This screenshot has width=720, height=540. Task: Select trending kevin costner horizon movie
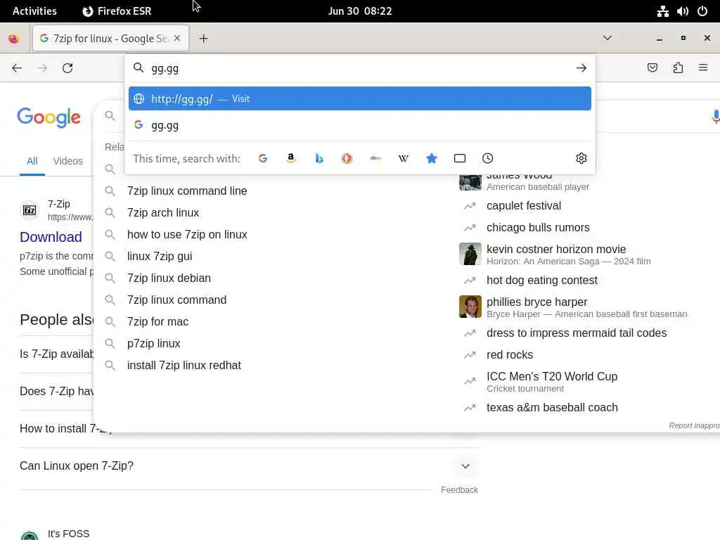tap(556, 250)
